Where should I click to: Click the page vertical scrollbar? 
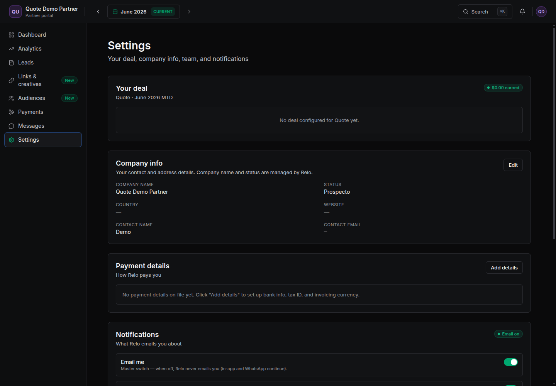click(554, 133)
